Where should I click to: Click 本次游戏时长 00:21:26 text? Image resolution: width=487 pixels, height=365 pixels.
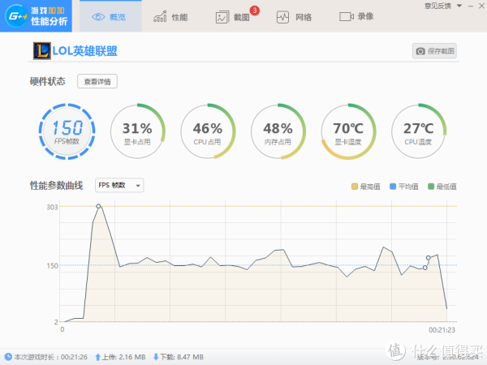pos(51,357)
